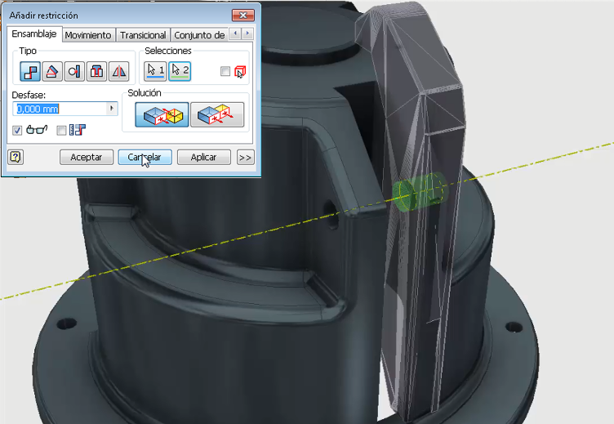The height and width of the screenshot is (424, 614).
Task: Select the tangent constraint type
Action: tap(74, 71)
